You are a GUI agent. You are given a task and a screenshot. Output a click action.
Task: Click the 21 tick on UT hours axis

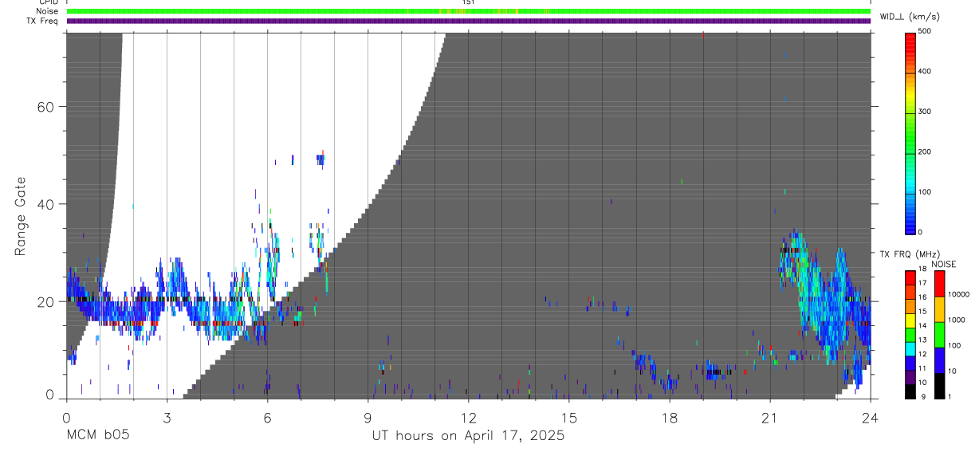(769, 418)
